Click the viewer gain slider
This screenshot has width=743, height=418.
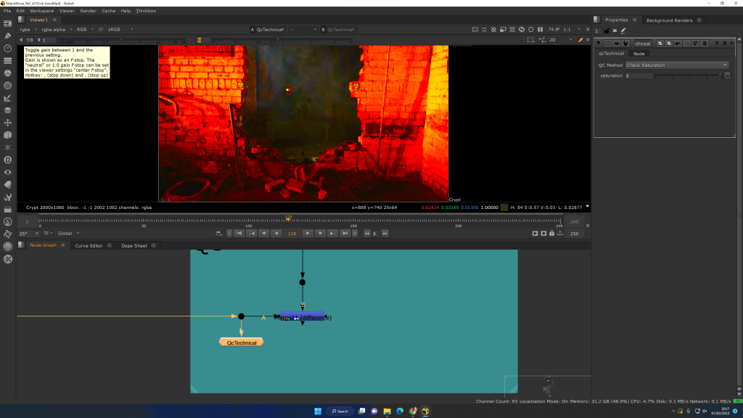(122, 41)
